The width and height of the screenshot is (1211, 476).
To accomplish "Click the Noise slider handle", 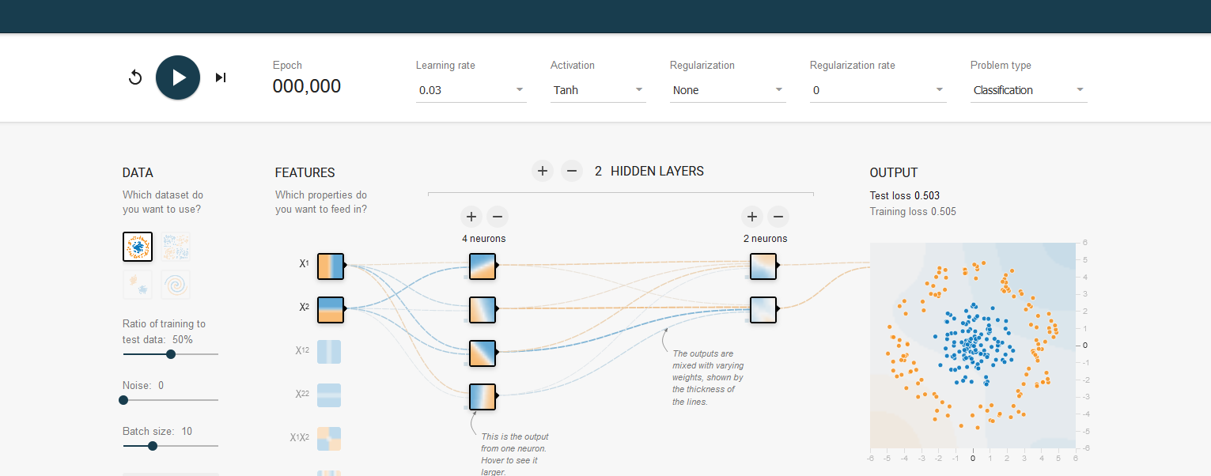I will pyautogui.click(x=123, y=400).
